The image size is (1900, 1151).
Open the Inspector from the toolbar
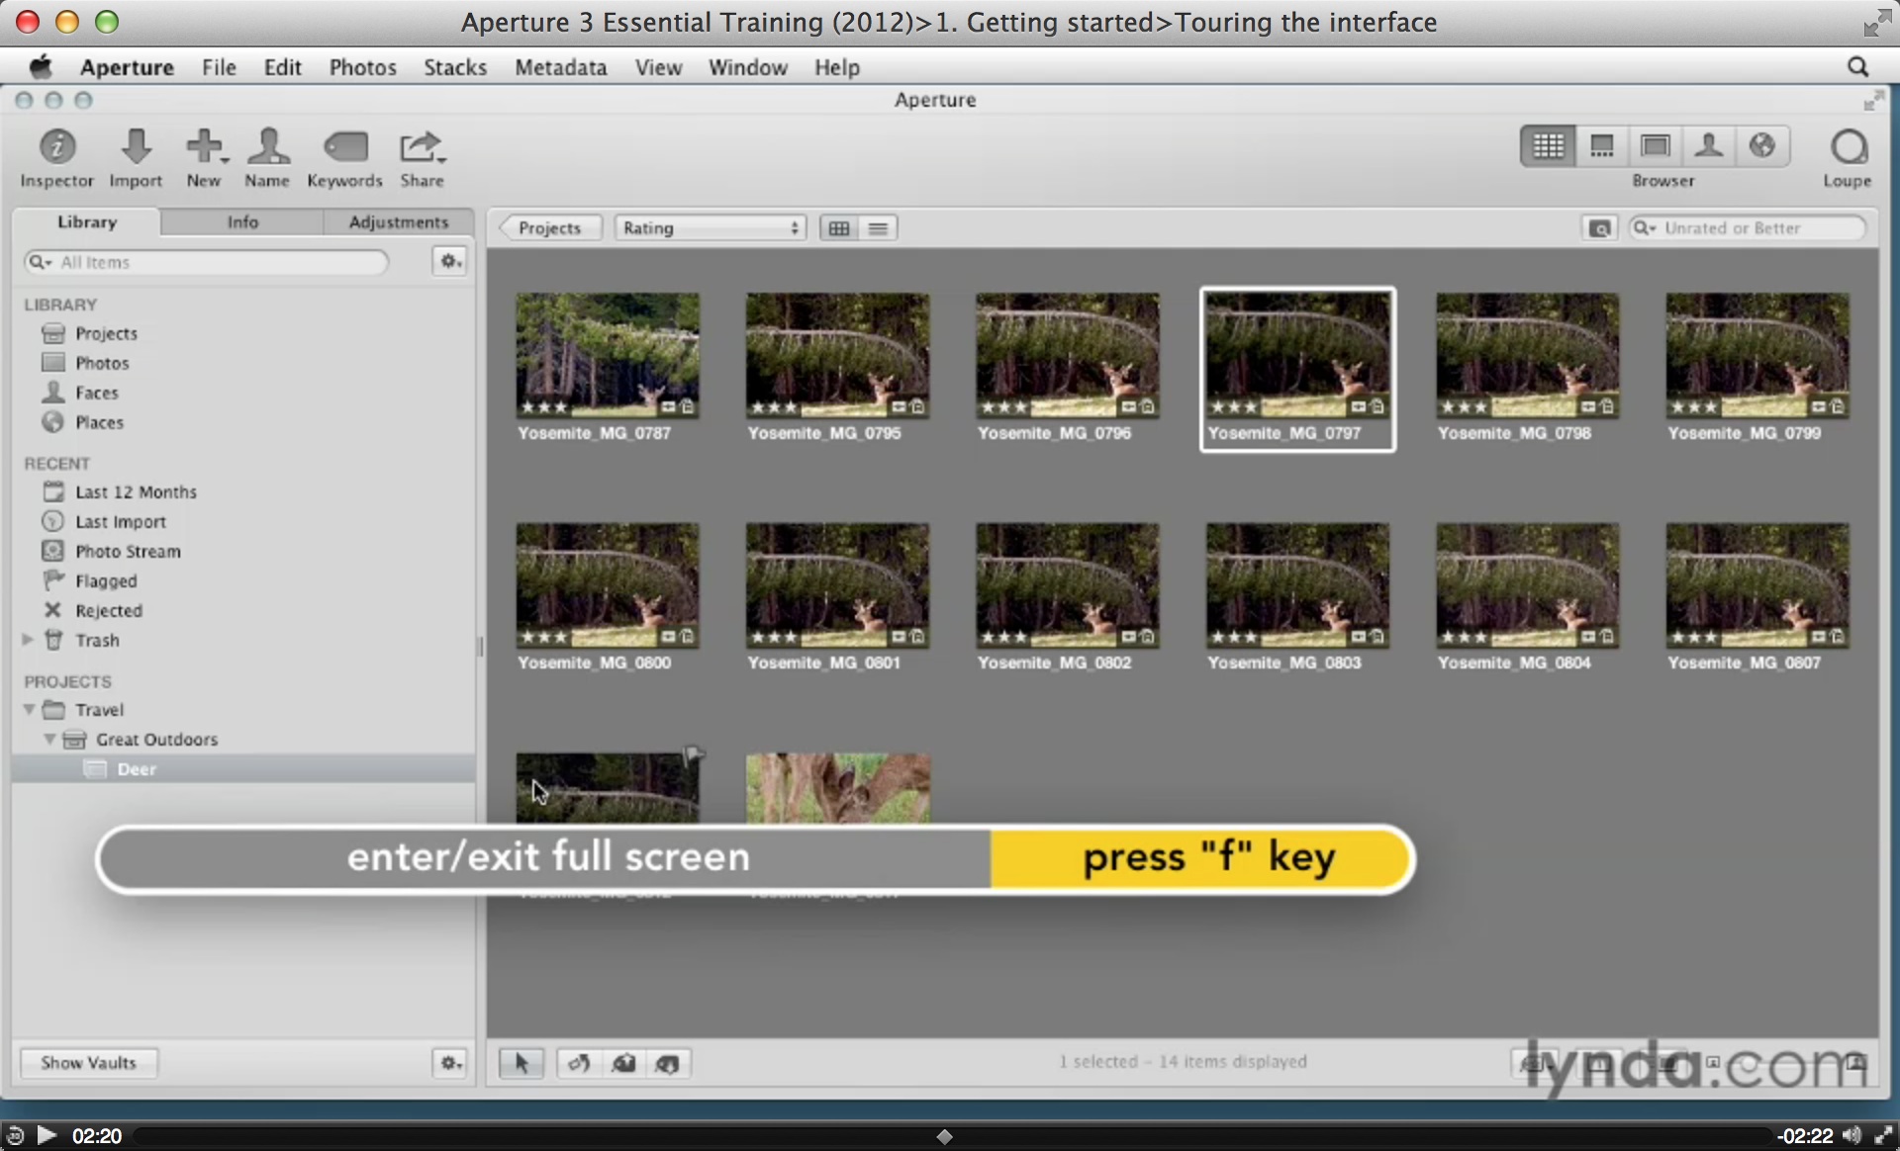(x=56, y=148)
